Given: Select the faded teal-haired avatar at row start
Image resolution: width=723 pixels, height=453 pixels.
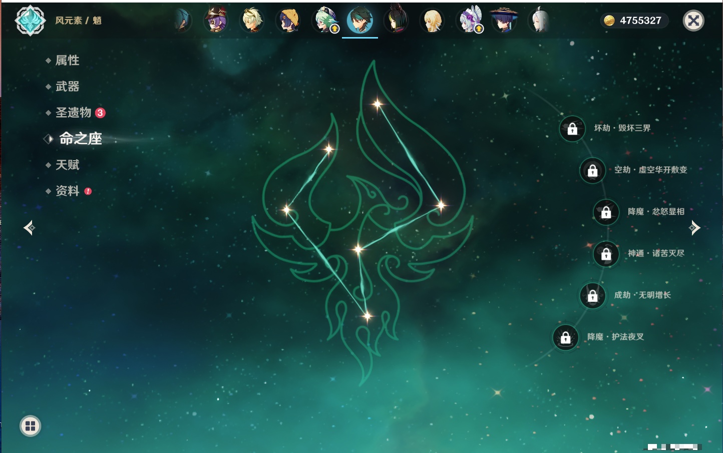Looking at the screenshot, I should tap(182, 21).
